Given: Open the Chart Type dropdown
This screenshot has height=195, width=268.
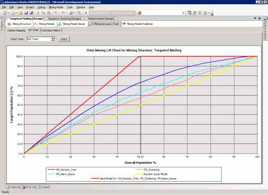Looking at the screenshot, I should pos(53,39).
